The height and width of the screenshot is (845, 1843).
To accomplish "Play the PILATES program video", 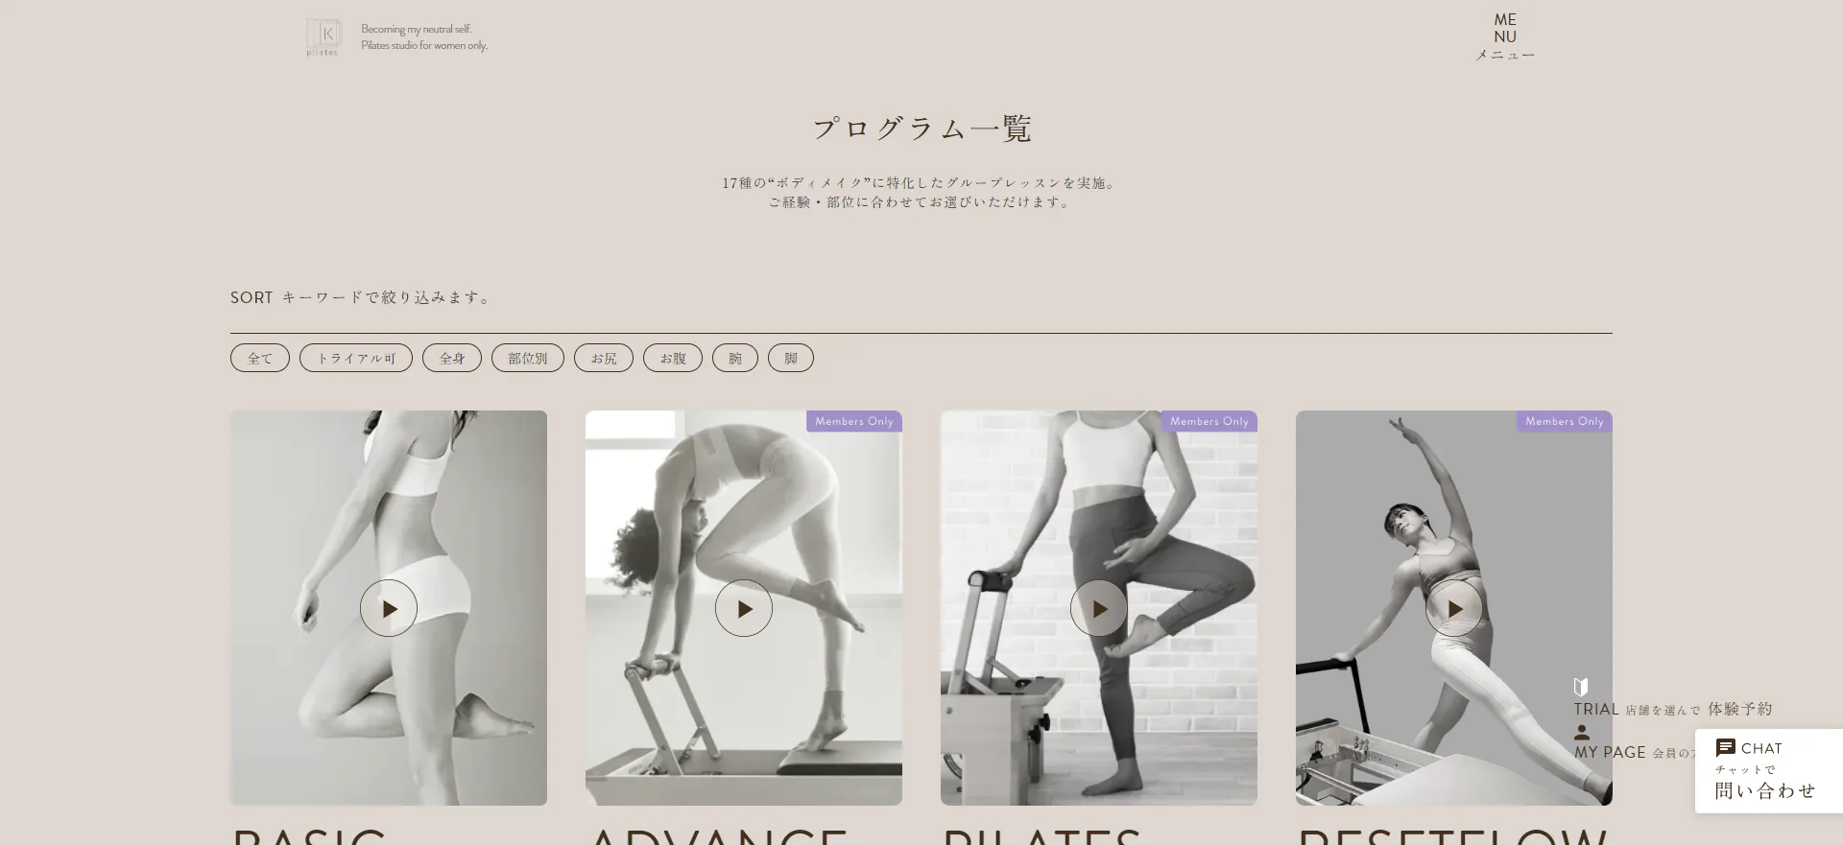I will (1099, 608).
